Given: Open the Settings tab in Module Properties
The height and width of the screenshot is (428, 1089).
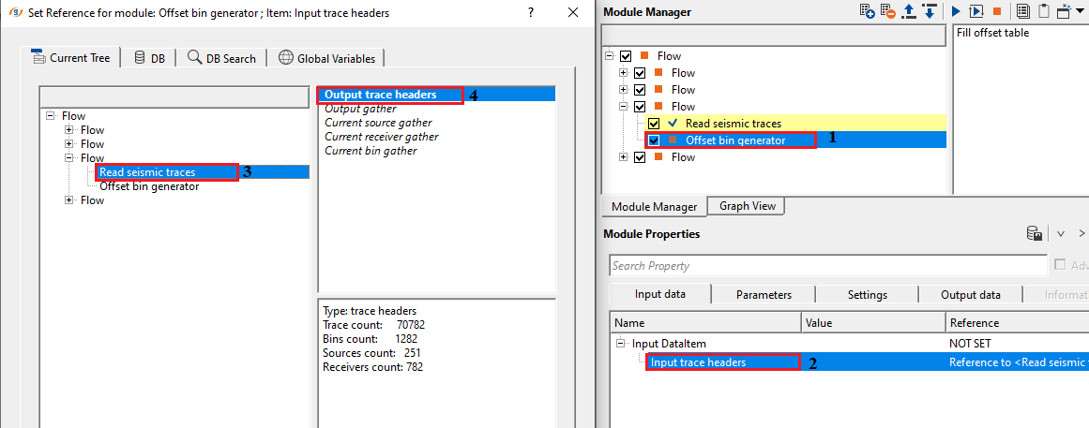Looking at the screenshot, I should (x=867, y=294).
